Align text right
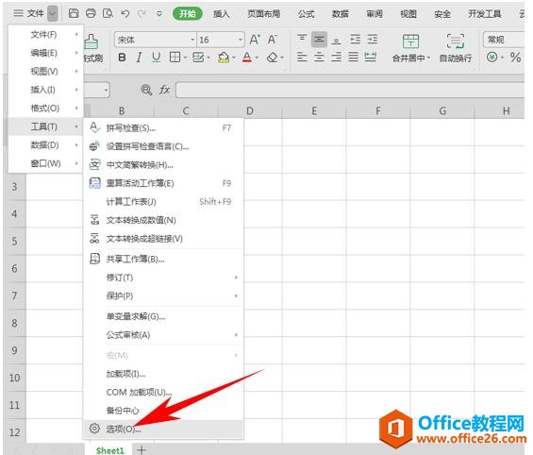This screenshot has width=533, height=455. pos(336,57)
